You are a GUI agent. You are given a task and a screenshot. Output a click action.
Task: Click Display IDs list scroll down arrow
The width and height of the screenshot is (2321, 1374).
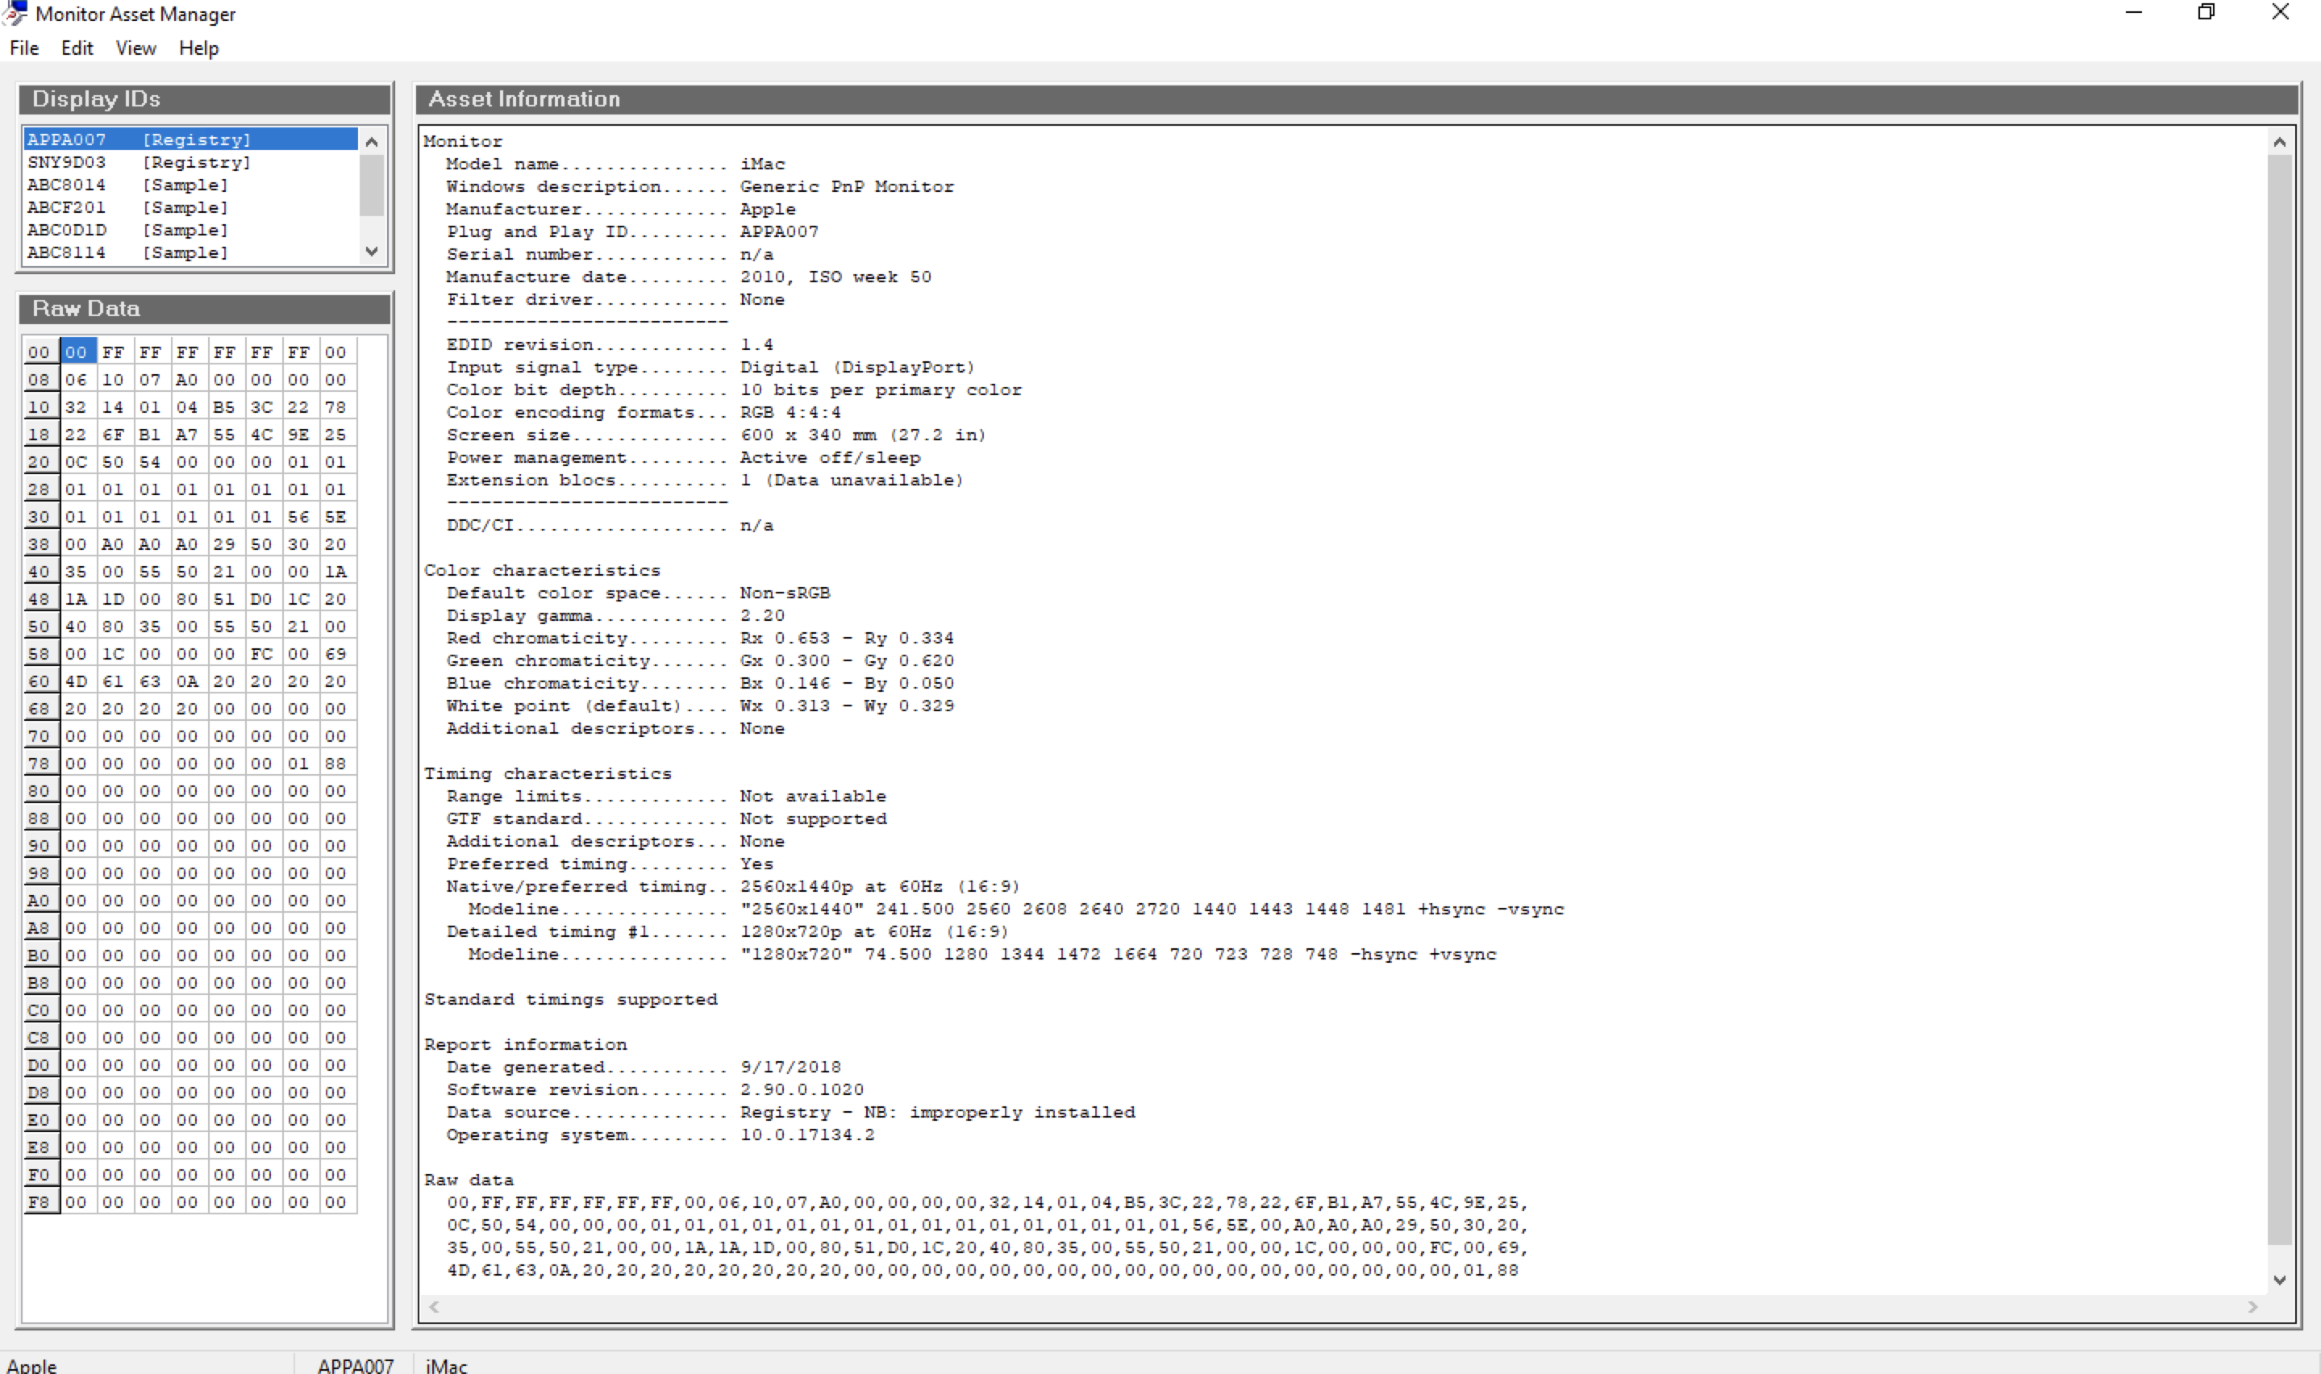[x=372, y=252]
